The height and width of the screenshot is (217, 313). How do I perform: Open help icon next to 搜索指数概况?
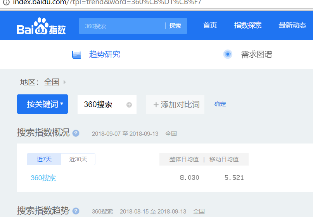click(76, 133)
